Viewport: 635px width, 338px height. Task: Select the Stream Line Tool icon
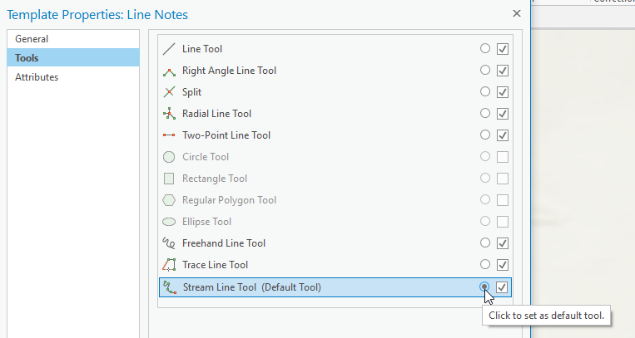(x=170, y=287)
